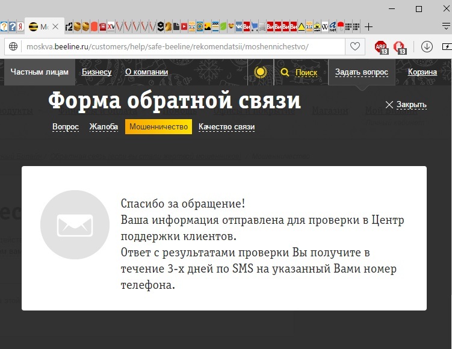Open the Spanish heart favicon tab
This screenshot has height=349, width=452.
231,27
